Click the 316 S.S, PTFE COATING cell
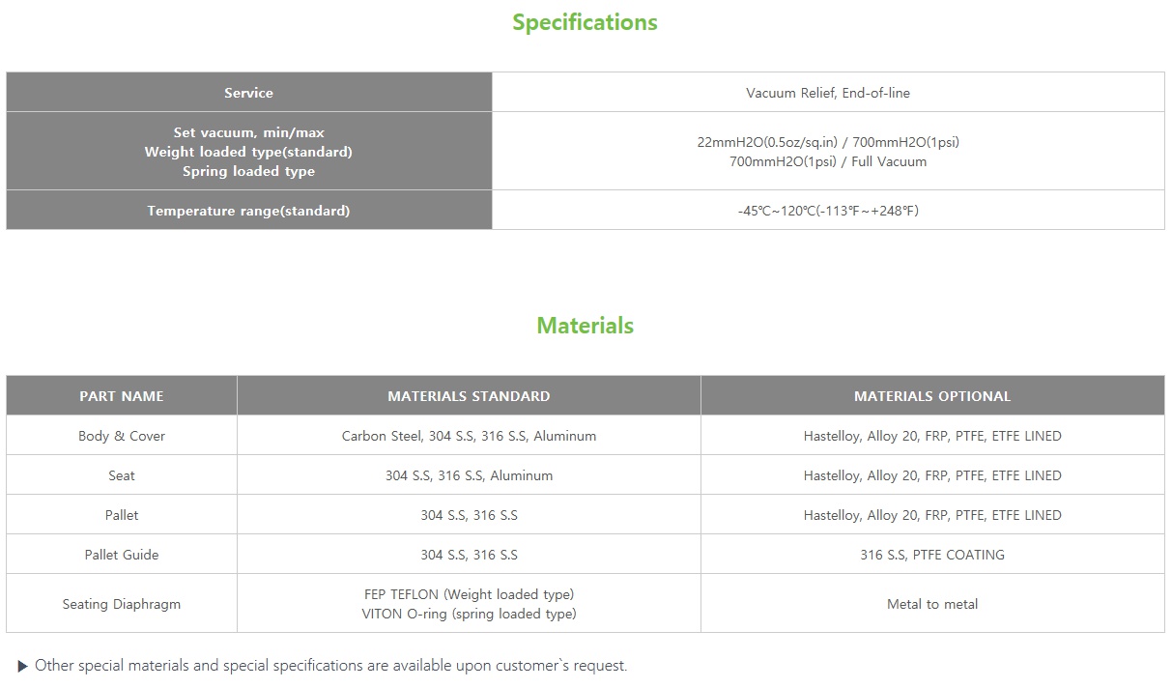Viewport: 1172px width, 688px height. point(932,555)
